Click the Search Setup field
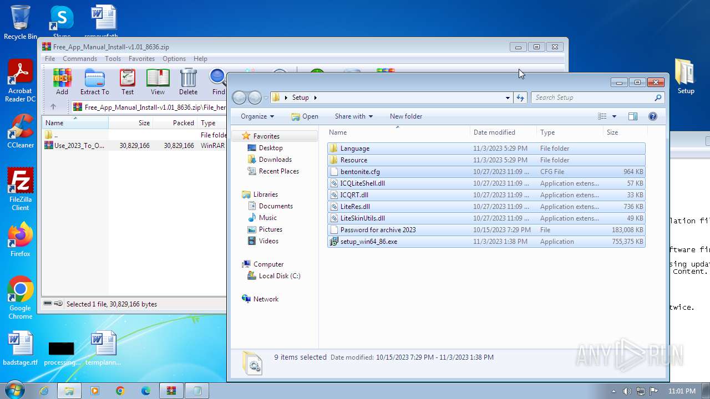 click(x=597, y=98)
